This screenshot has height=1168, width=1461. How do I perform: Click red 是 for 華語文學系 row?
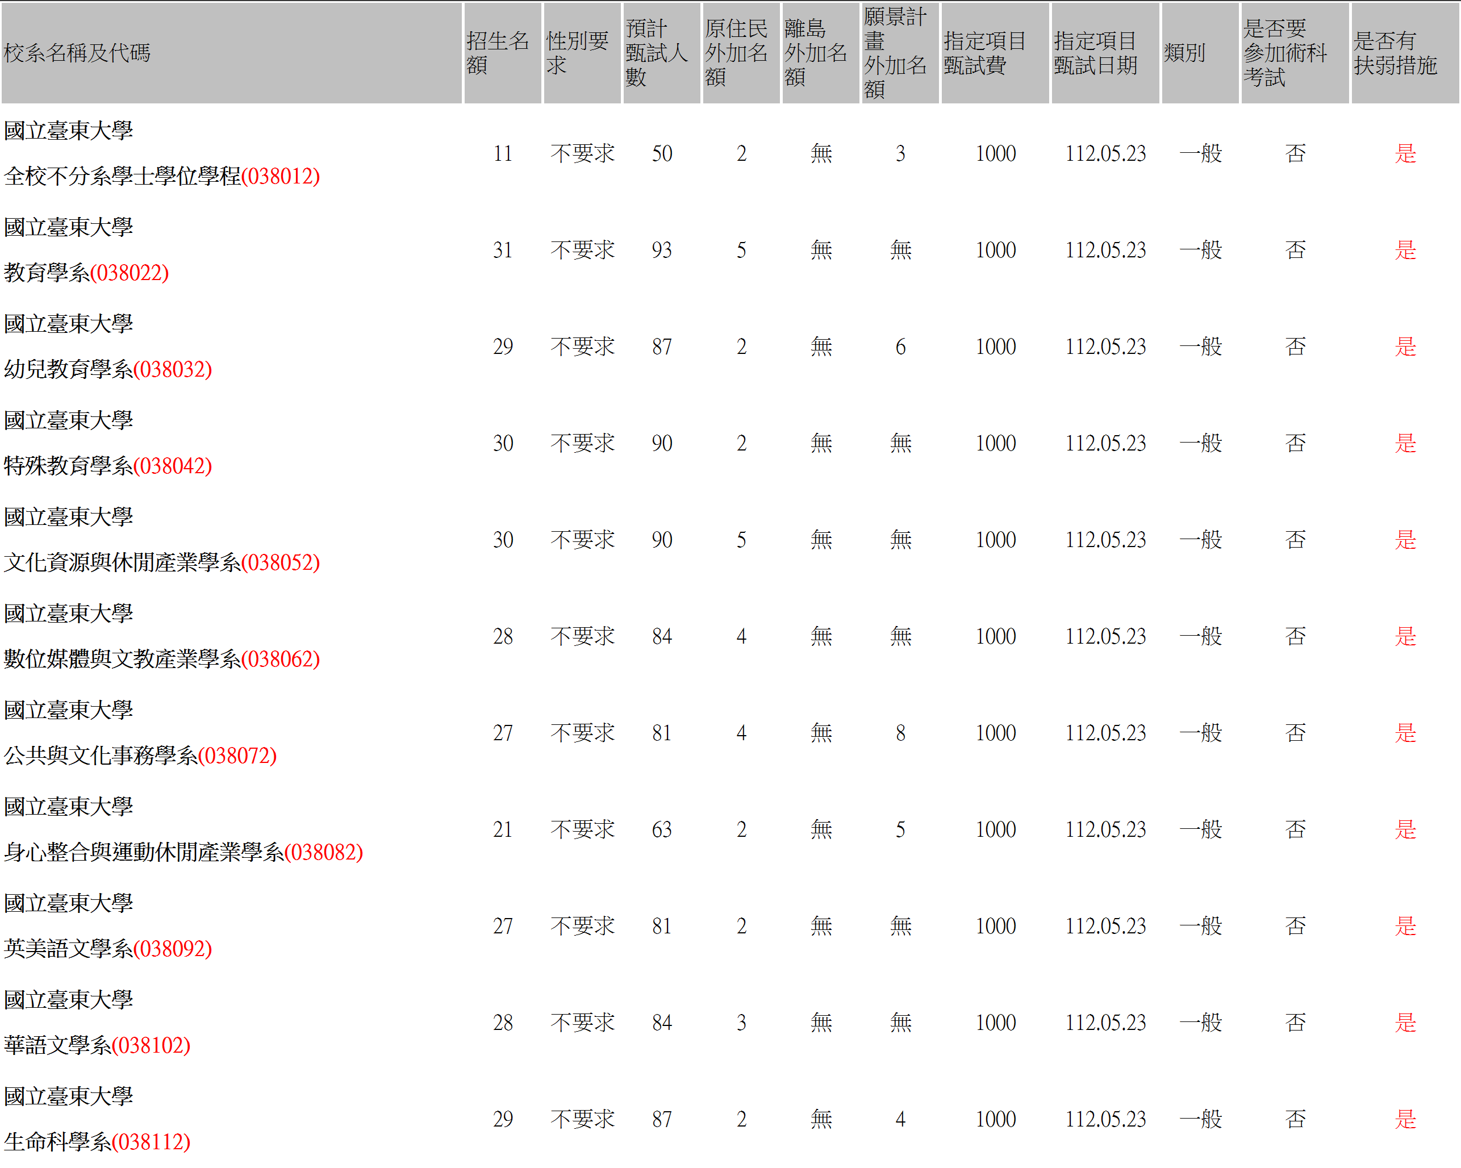point(1405,1023)
